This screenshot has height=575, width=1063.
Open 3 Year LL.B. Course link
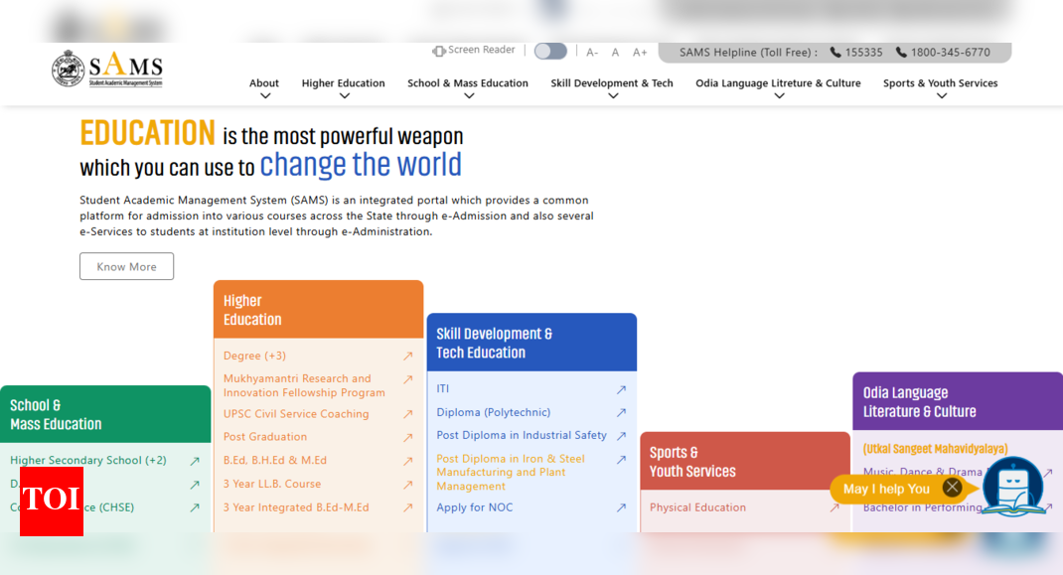pos(272,484)
